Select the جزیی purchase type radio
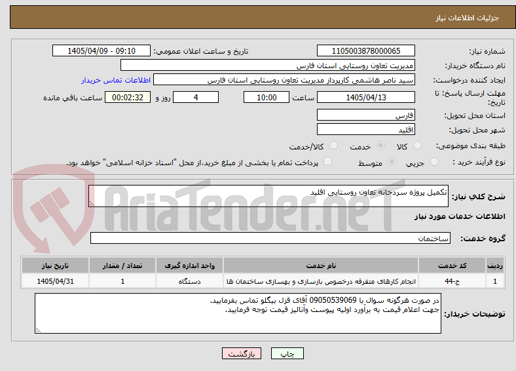Image resolution: width=516 pixels, height=371 pixels. pos(434,161)
